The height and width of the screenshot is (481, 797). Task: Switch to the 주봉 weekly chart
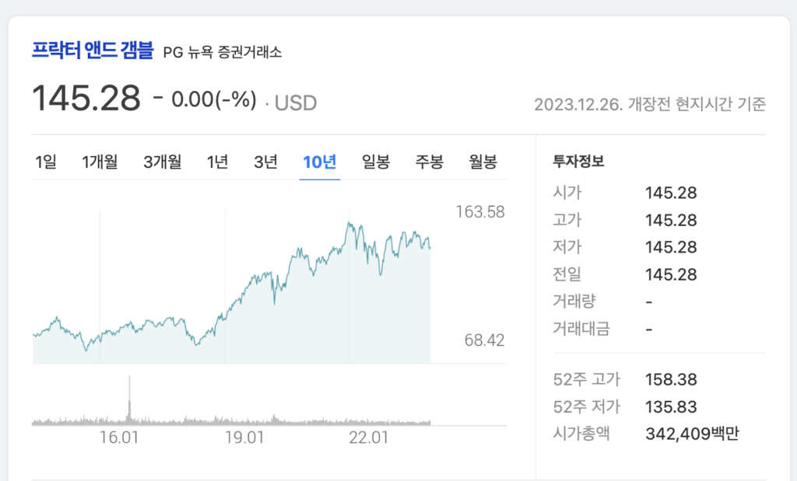pos(429,162)
